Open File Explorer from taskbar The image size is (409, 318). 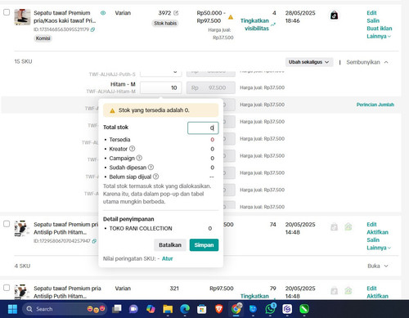pos(168,309)
